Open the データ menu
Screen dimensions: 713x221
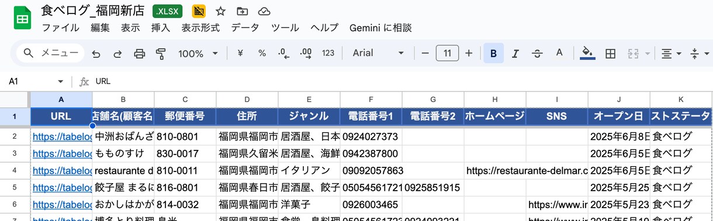point(245,27)
